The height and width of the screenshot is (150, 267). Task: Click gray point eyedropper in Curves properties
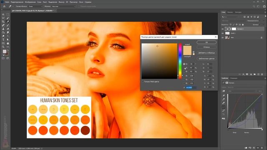pos(224,99)
